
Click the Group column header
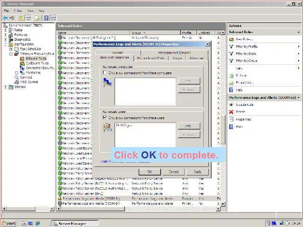coord(155,33)
